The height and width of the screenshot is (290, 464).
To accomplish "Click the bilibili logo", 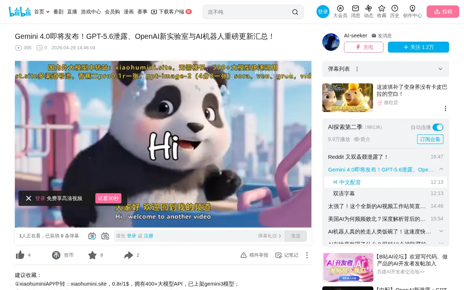I will (x=20, y=12).
